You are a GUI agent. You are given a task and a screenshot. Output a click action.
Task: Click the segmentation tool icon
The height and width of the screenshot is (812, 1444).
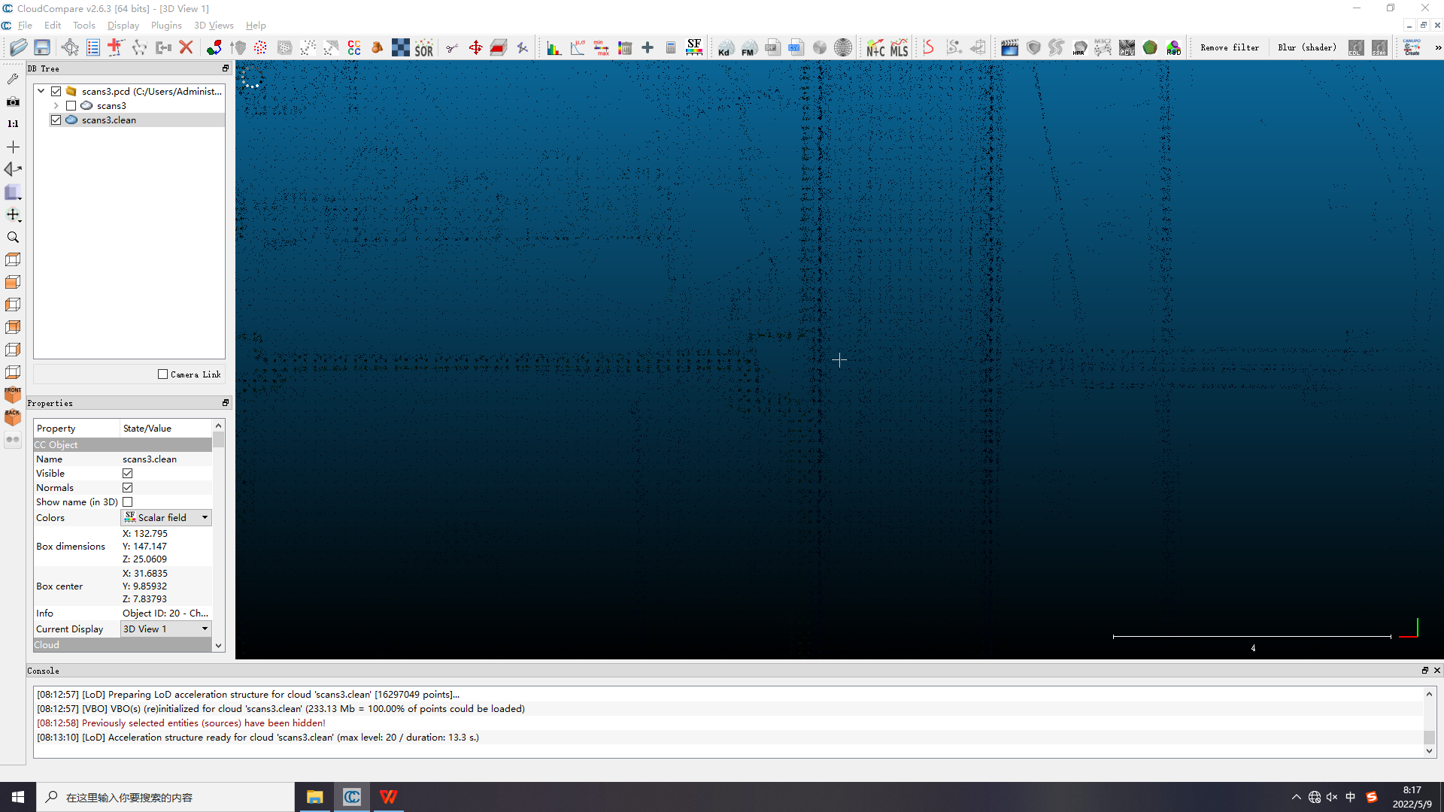pyautogui.click(x=450, y=47)
